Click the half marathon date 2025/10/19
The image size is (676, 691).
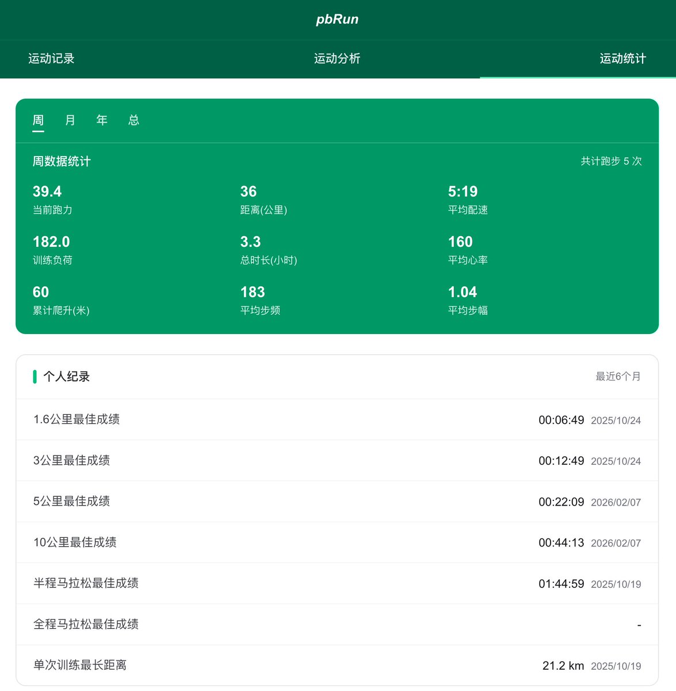coord(616,584)
